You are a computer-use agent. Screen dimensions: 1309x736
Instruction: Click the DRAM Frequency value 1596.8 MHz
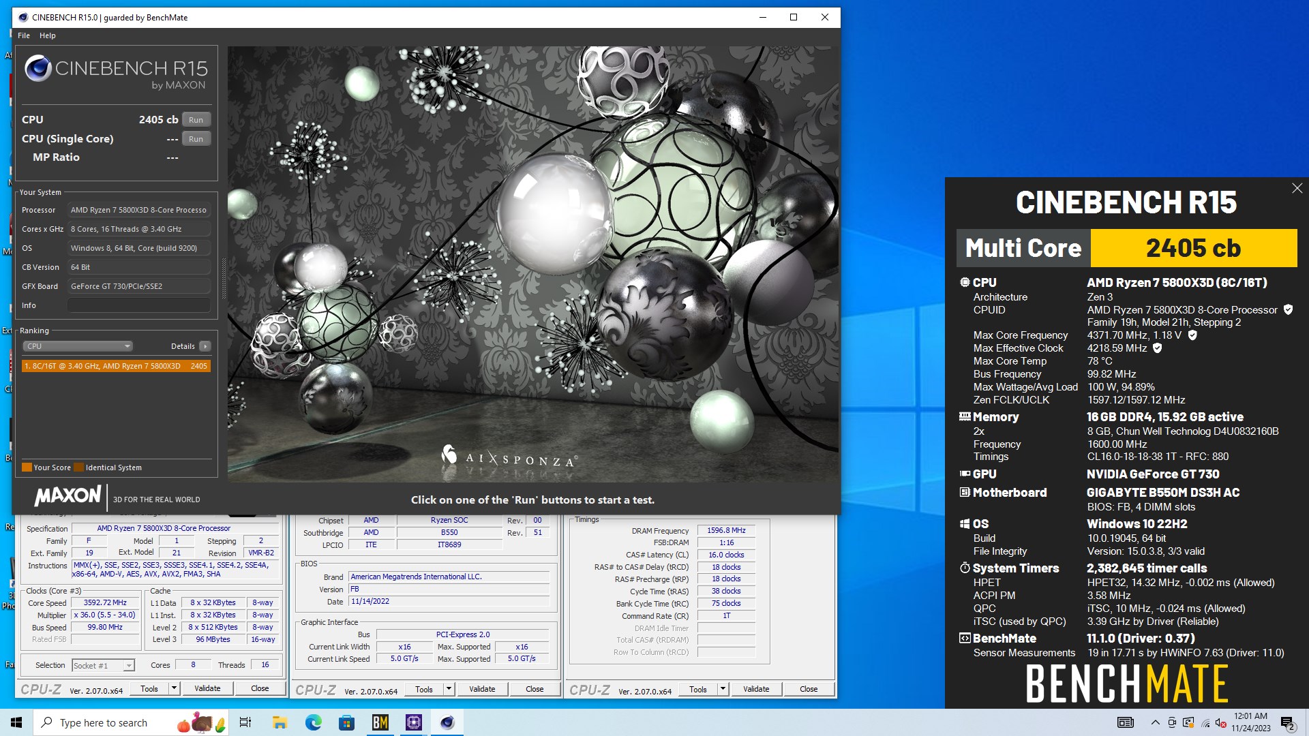click(x=726, y=530)
